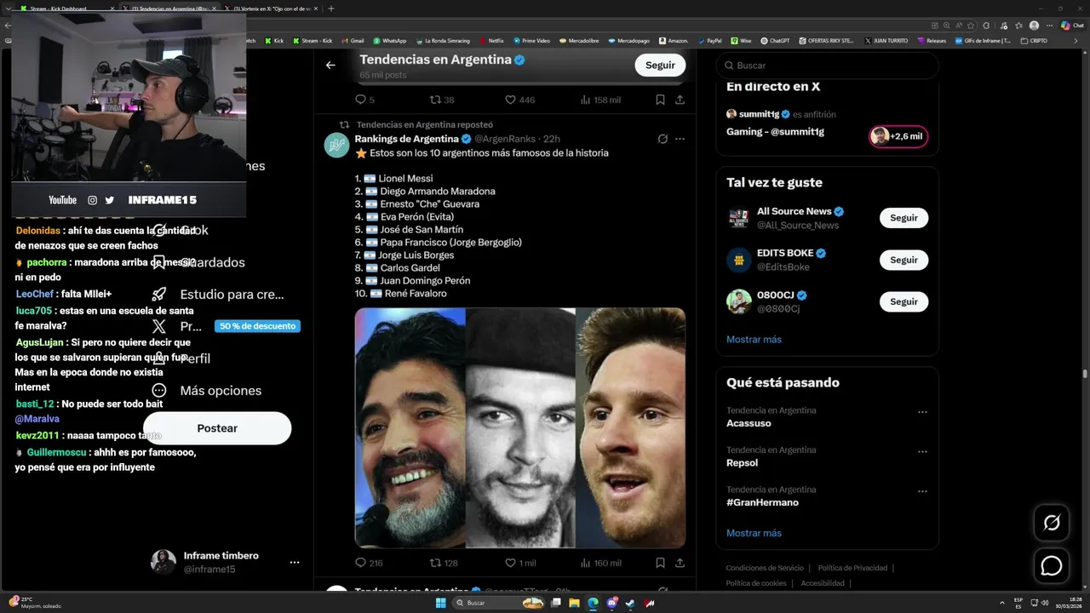The height and width of the screenshot is (613, 1090).
Task: Share the Rankings de Argentina post
Action: point(680,563)
